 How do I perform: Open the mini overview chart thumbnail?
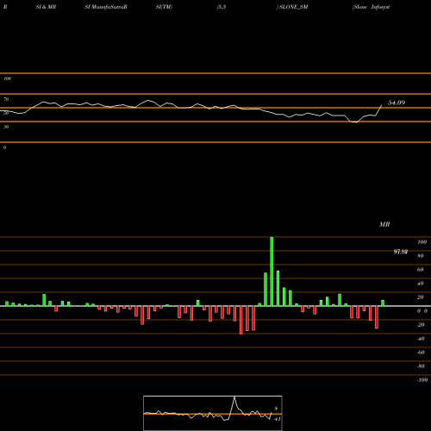213,413
